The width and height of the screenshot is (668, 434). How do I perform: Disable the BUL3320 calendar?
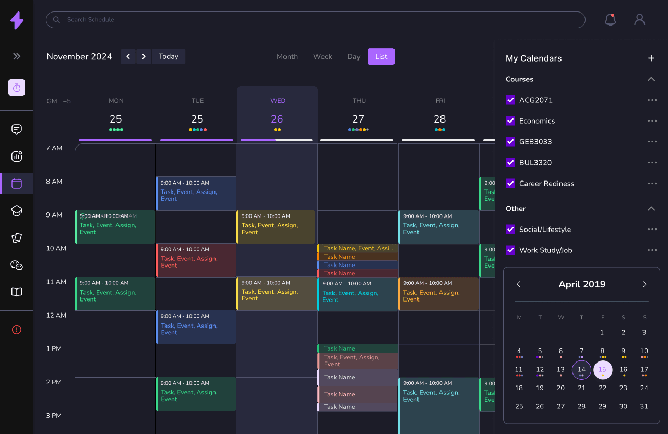510,162
